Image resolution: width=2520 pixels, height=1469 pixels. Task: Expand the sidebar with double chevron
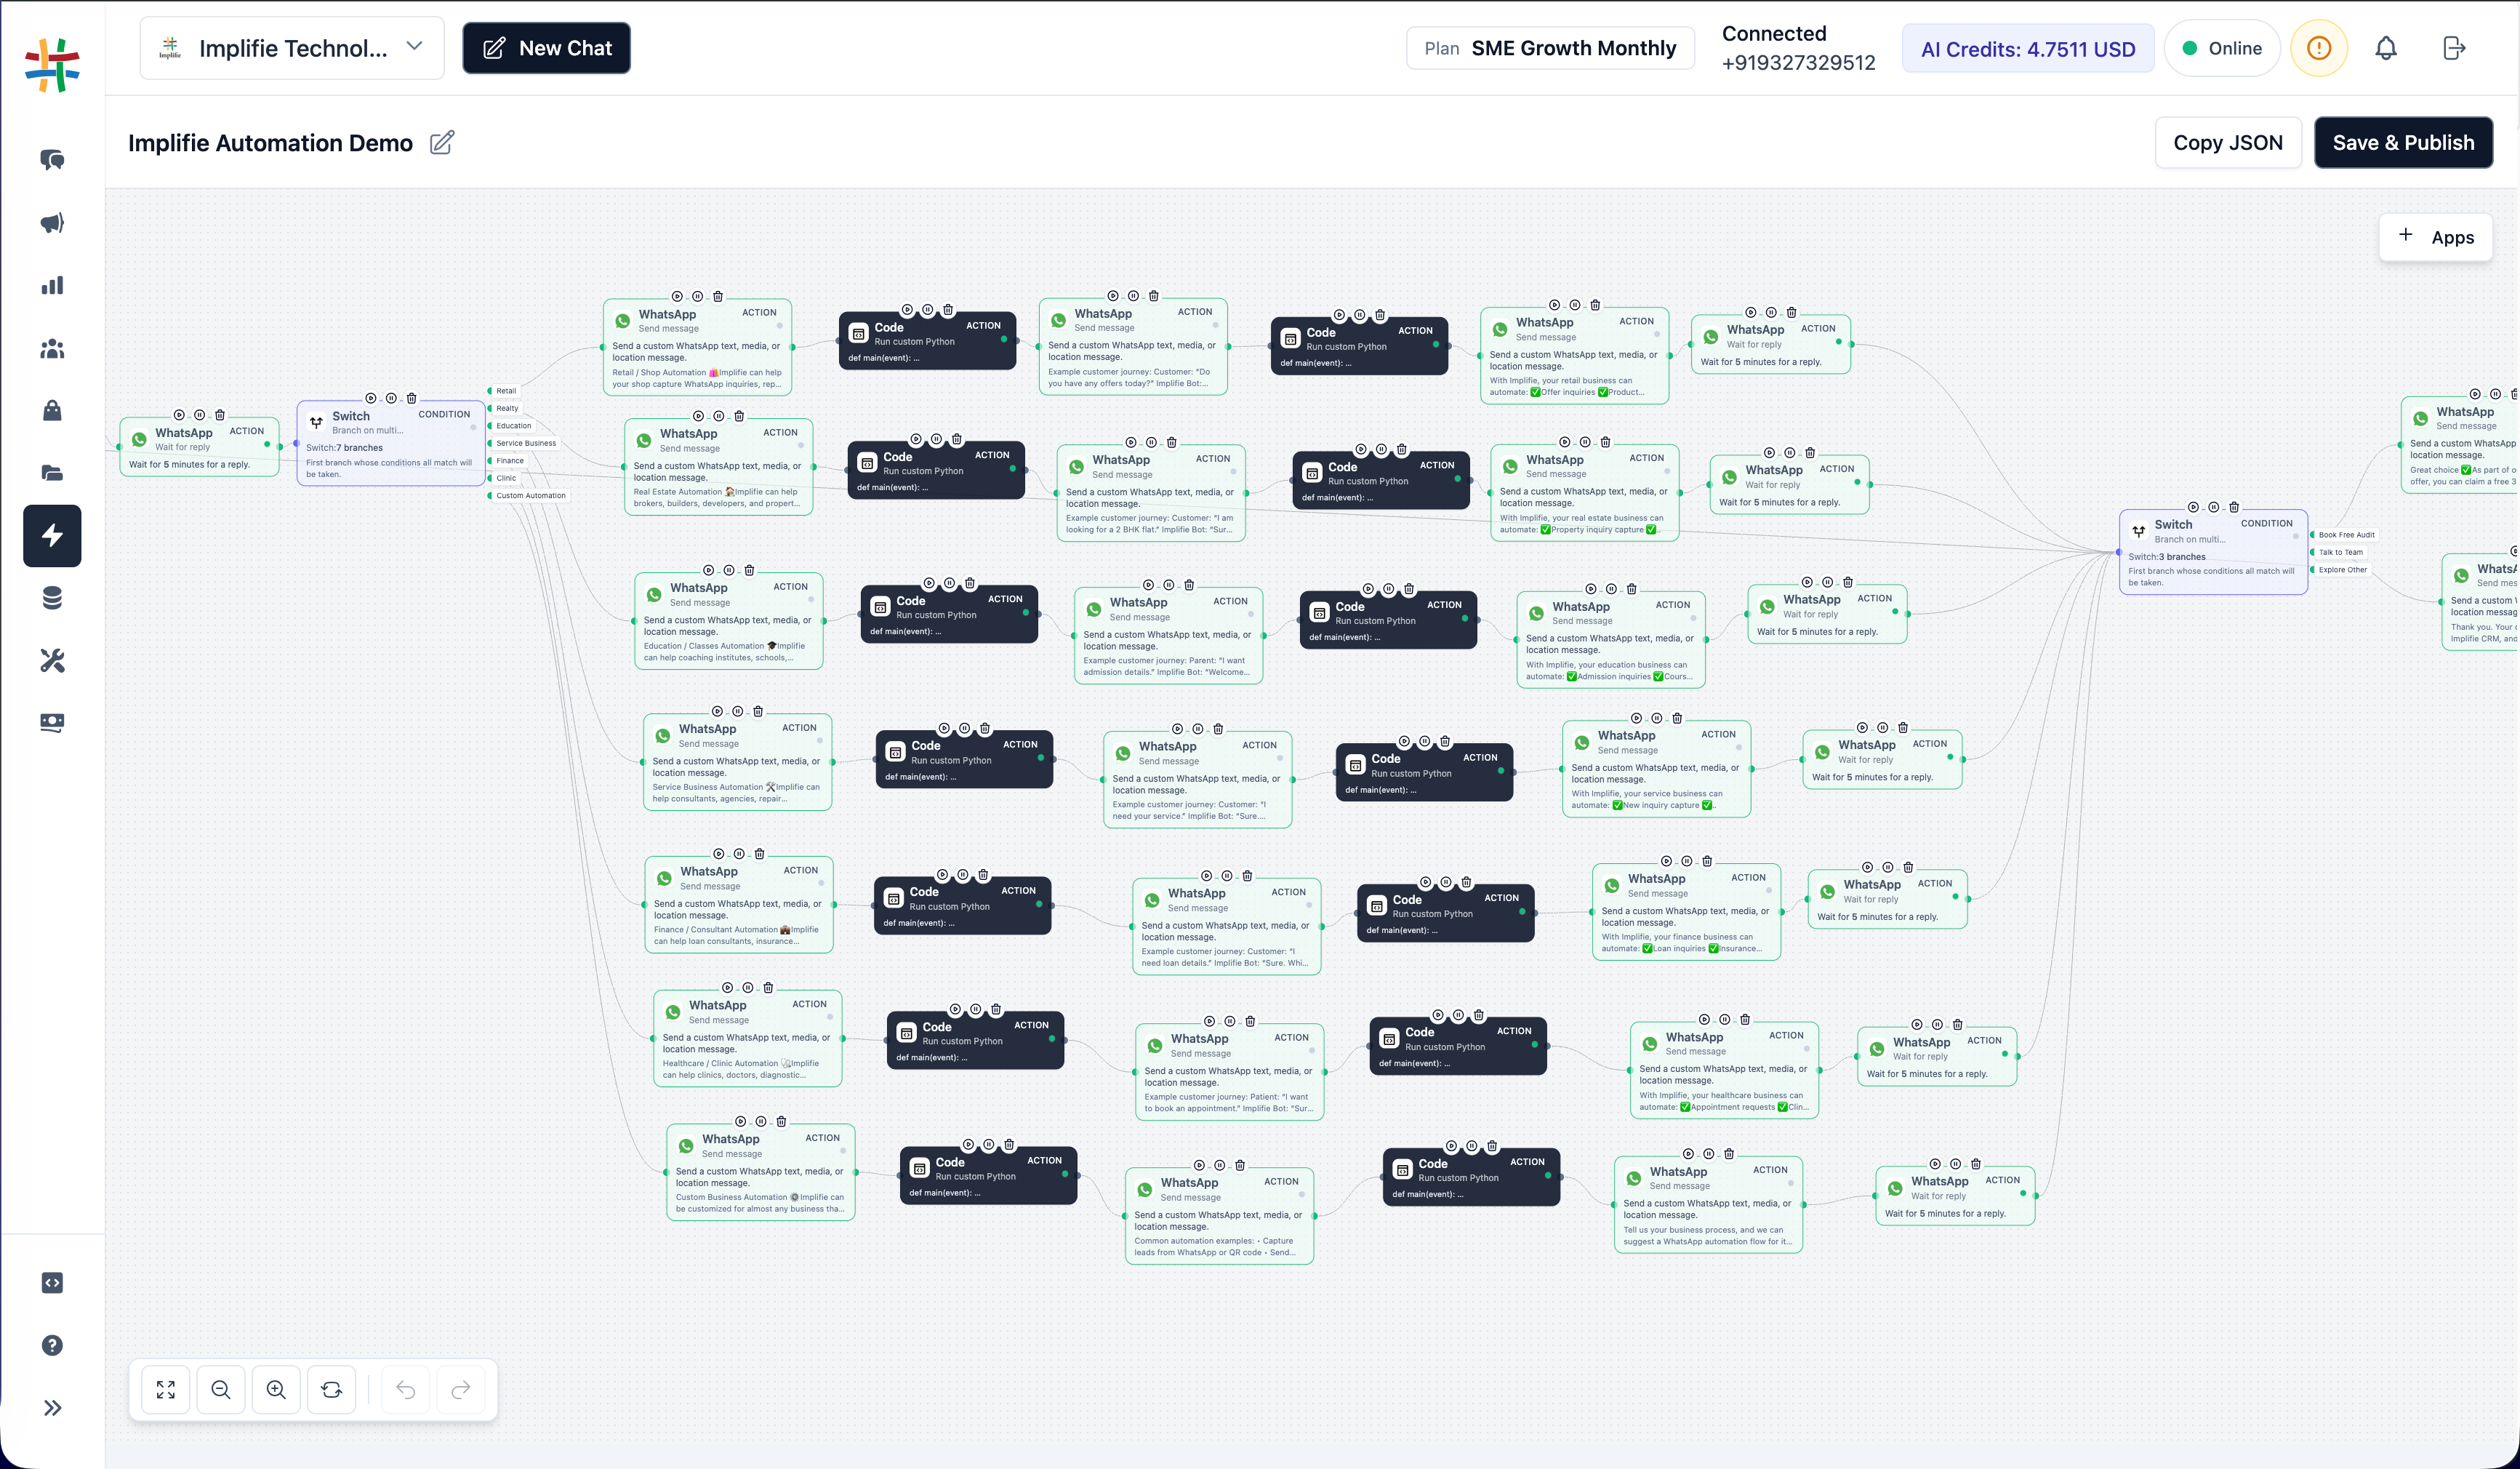click(x=52, y=1408)
